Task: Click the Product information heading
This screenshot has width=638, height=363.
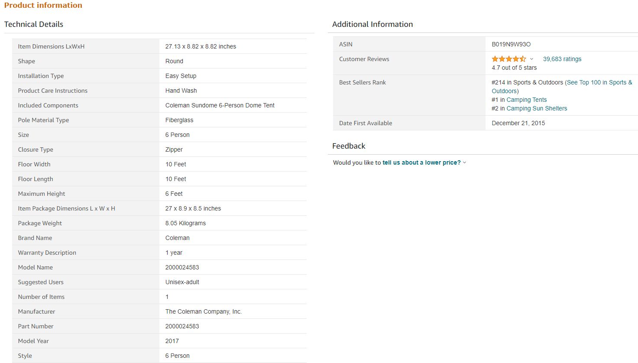Action: point(43,5)
